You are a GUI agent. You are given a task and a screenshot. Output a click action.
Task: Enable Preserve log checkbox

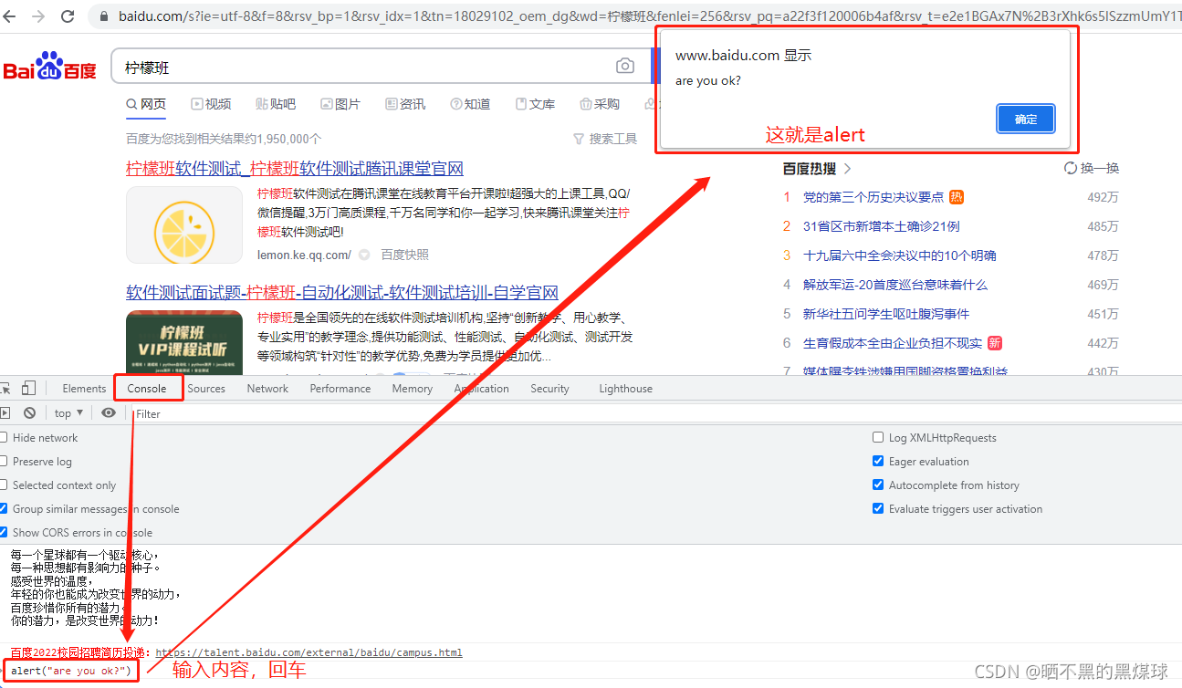pos(5,462)
